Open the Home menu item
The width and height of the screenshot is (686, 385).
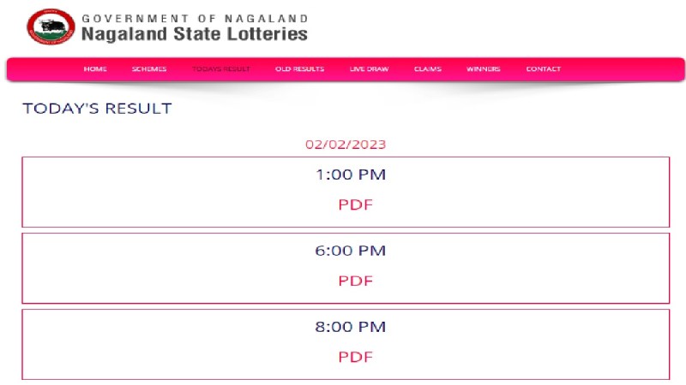(x=95, y=69)
